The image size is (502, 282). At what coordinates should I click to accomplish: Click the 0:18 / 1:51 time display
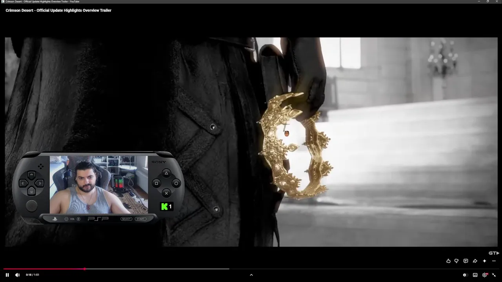[33, 275]
